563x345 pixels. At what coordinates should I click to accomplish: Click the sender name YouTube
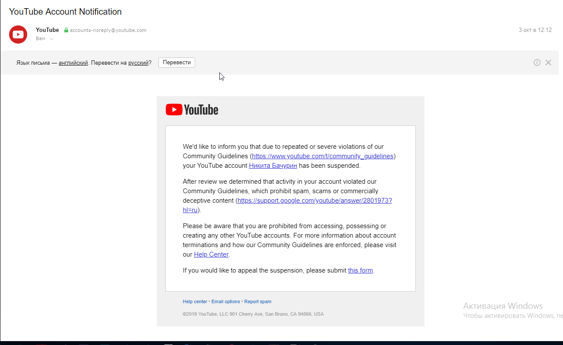[x=47, y=30]
